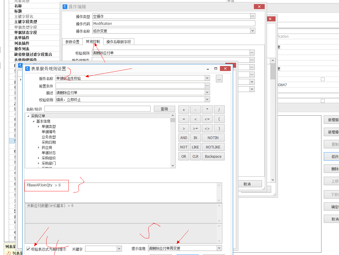Click ellipsis button for validation rule field
This screenshot has width=339, height=255.
[x=252, y=53]
